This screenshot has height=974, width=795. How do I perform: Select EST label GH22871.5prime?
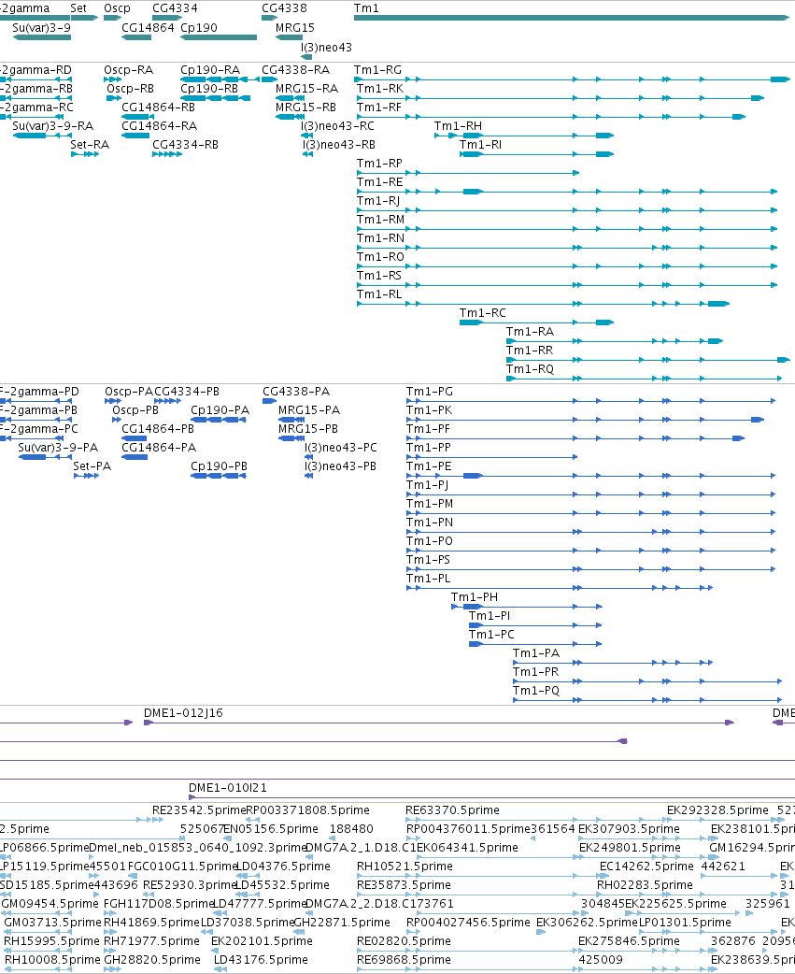point(342,922)
